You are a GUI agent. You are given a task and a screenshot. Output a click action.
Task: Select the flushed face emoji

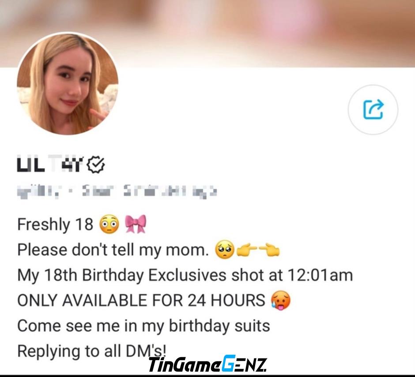tap(109, 224)
